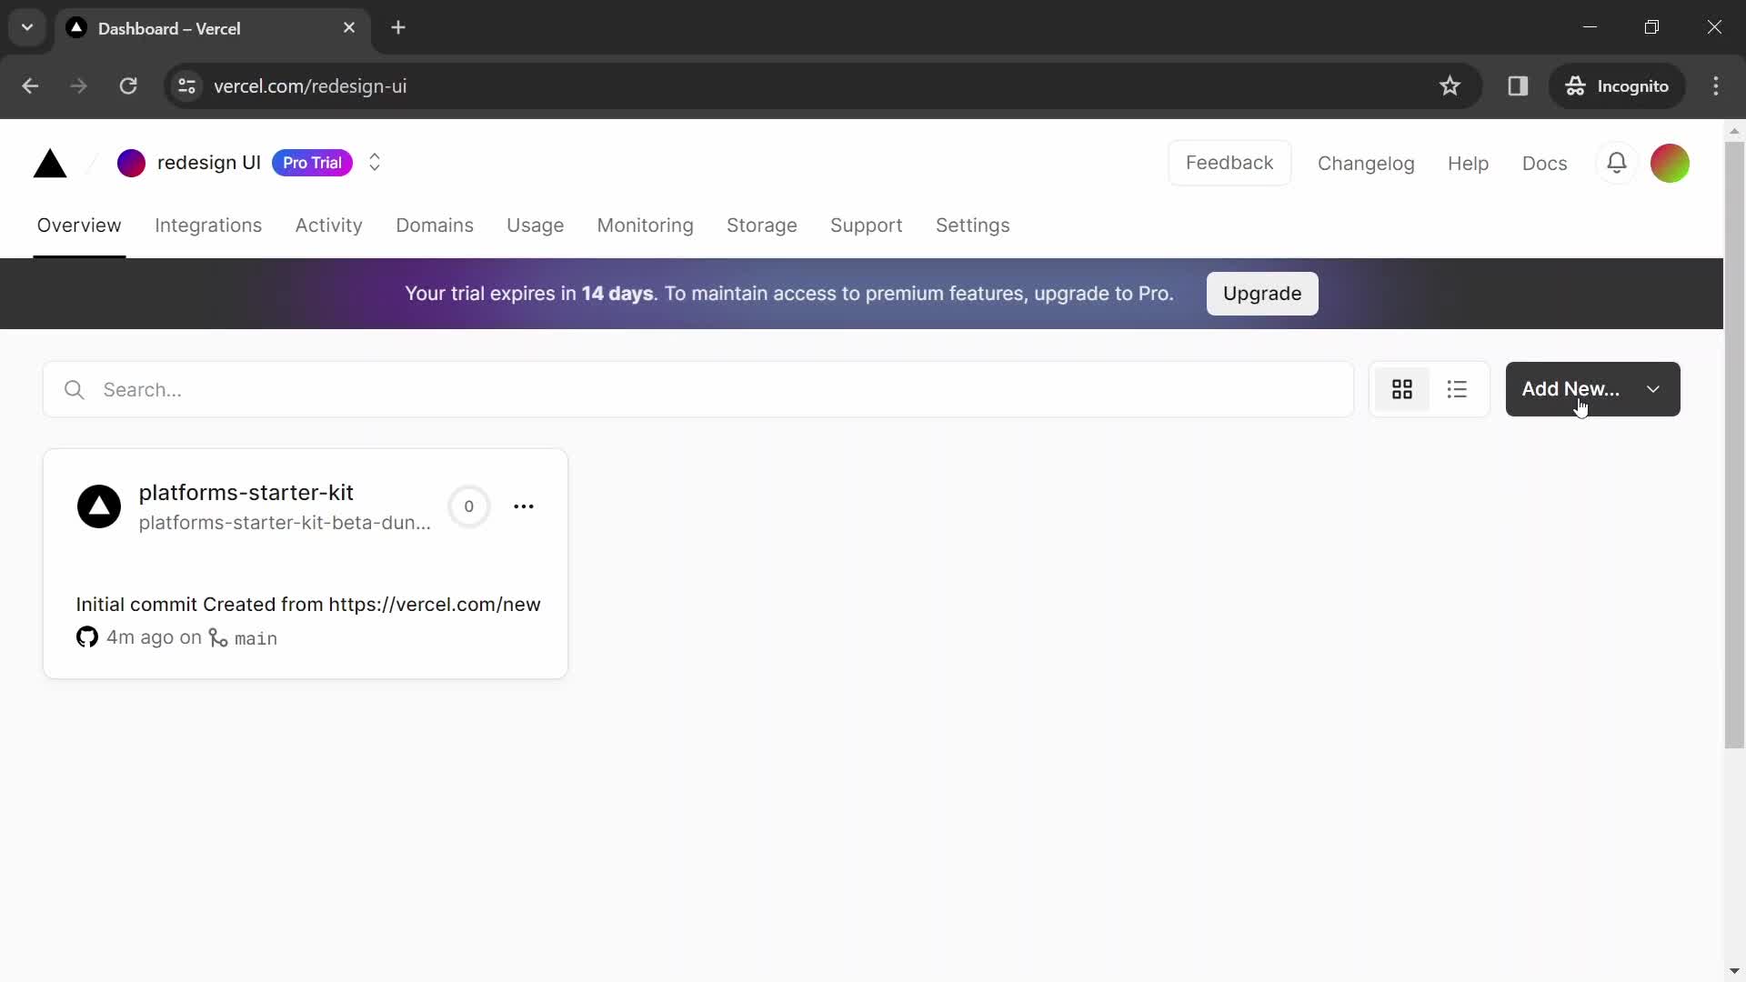Open the tab search dropdown

tap(27, 27)
